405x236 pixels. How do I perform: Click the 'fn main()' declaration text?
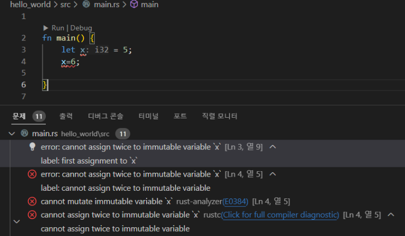click(x=63, y=38)
